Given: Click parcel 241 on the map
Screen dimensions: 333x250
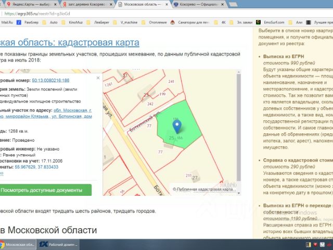Looking at the screenshot, I should point(171,81).
